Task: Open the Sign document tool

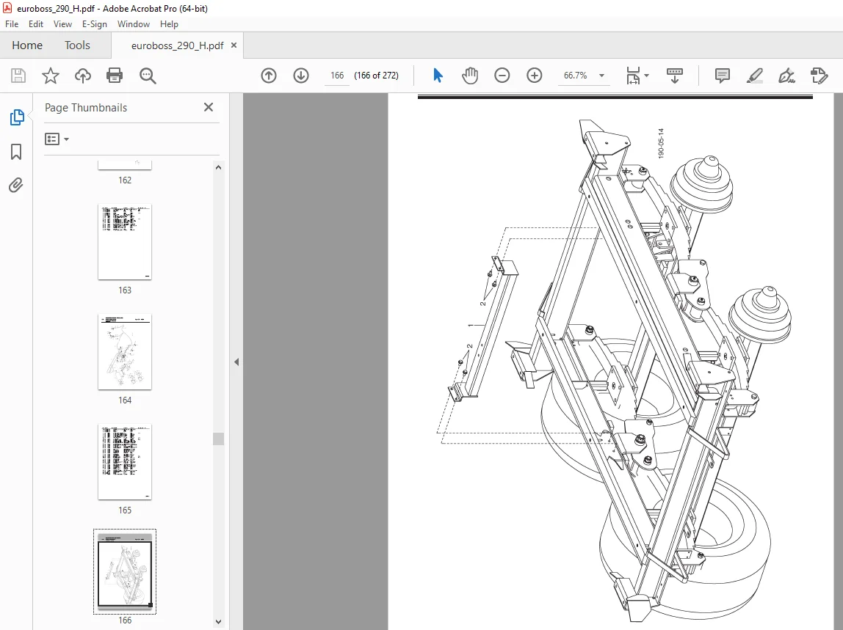Action: 787,76
